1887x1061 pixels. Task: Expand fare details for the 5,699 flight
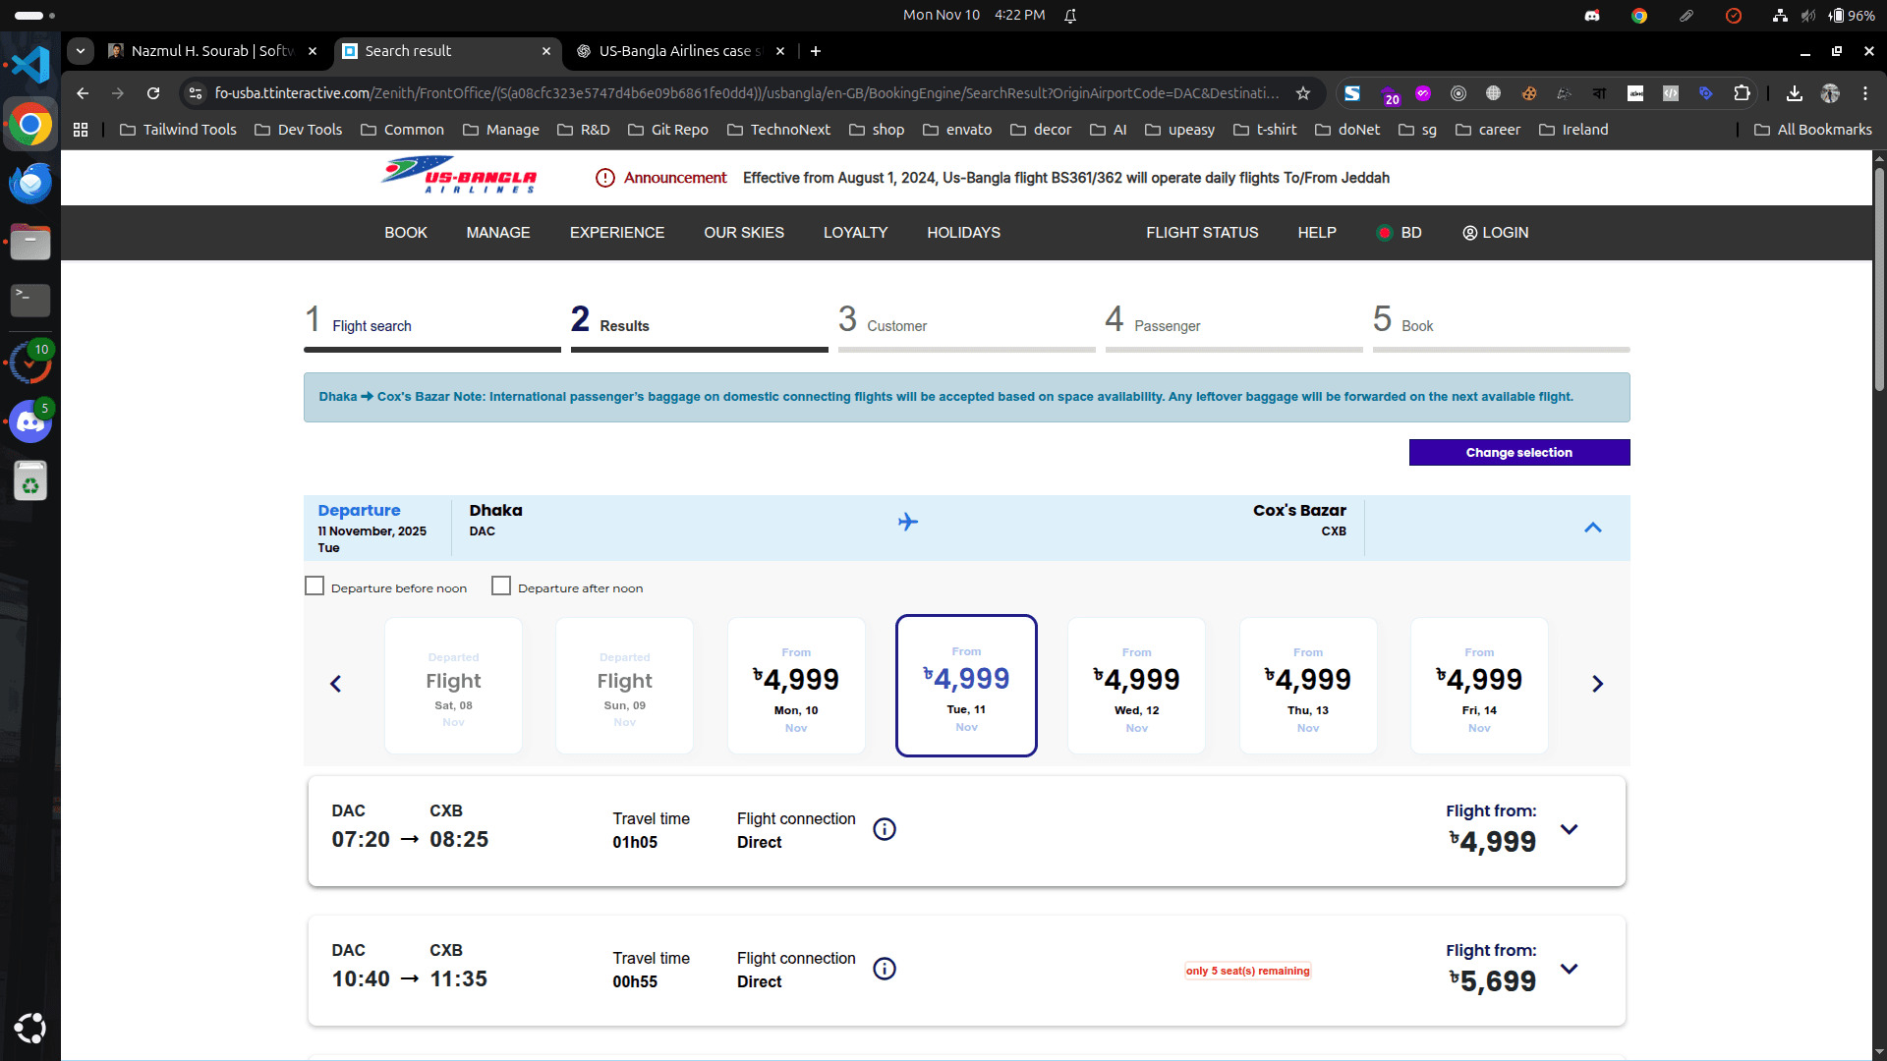[1569, 970]
